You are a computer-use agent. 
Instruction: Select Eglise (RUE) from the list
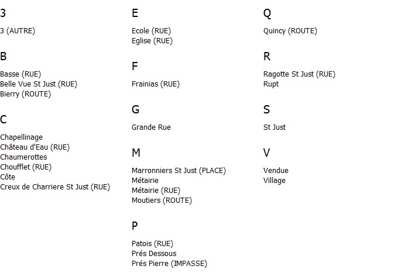pos(152,41)
